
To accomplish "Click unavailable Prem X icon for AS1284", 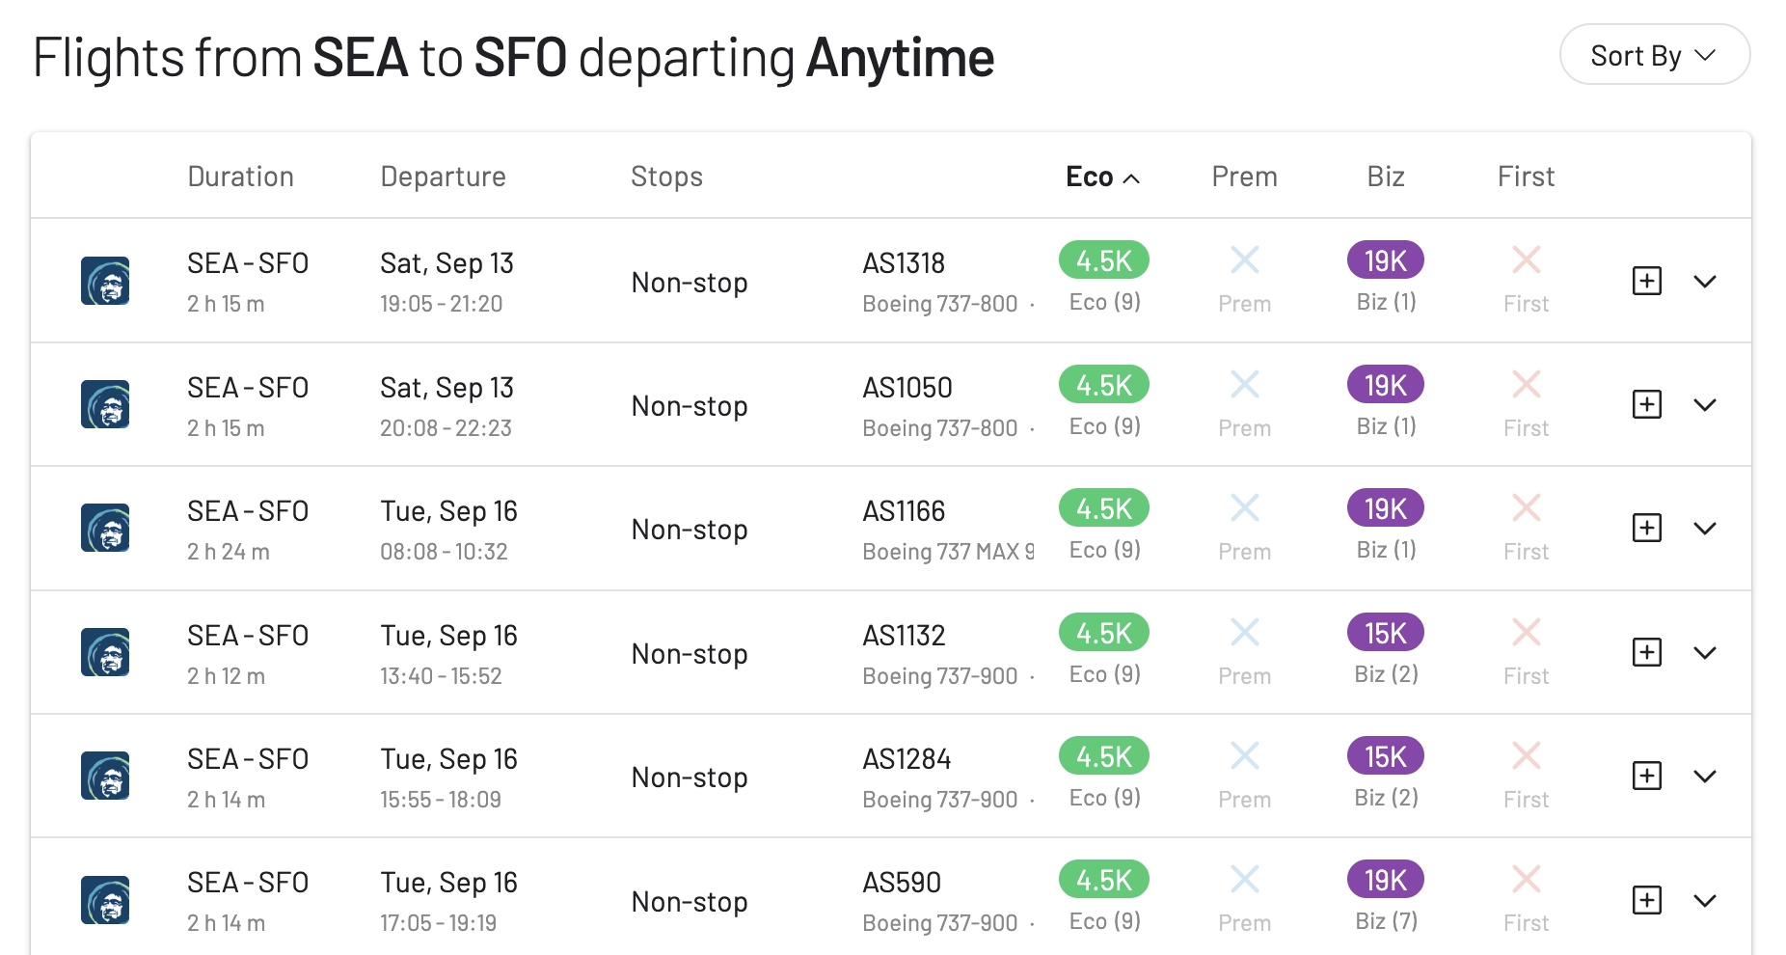I will click(x=1245, y=755).
